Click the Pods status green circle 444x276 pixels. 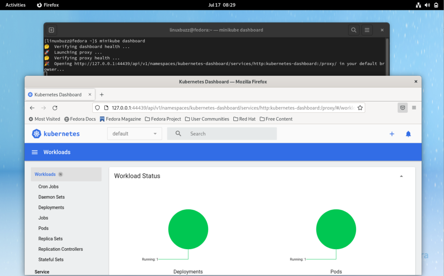point(336,229)
